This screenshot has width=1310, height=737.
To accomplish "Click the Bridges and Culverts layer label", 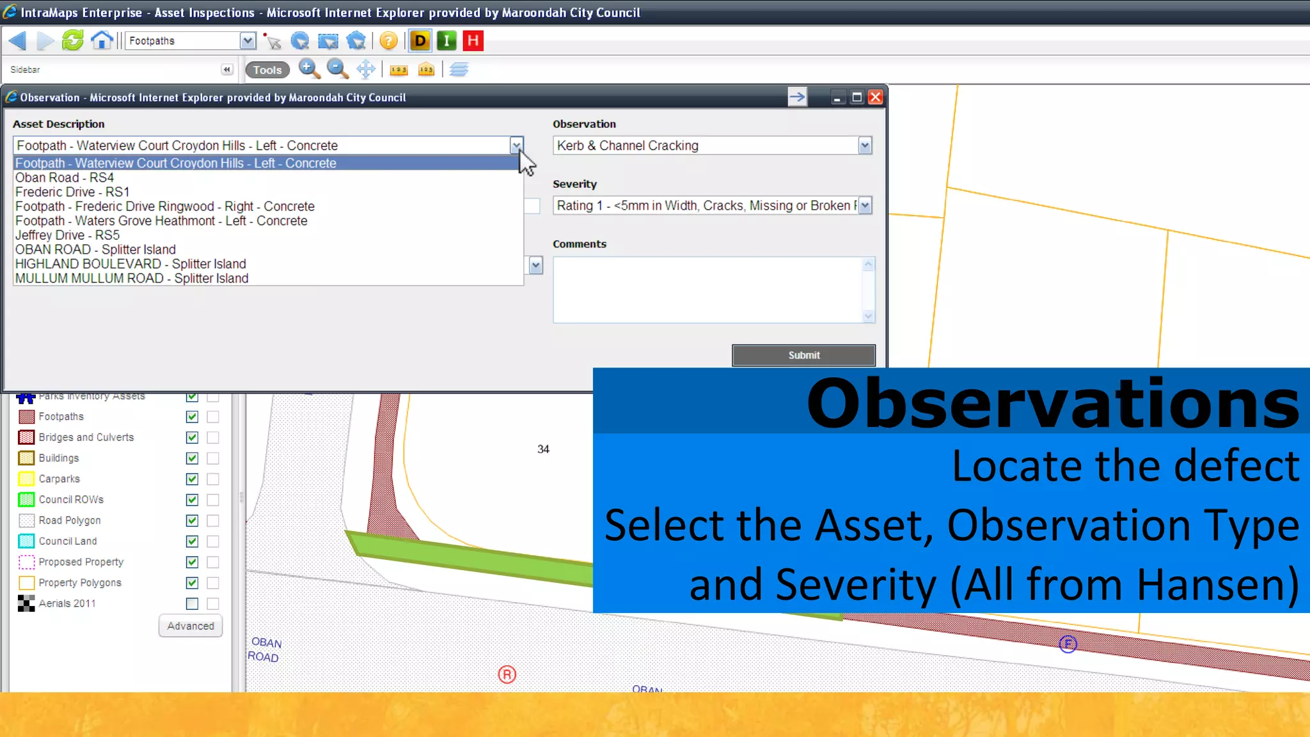I will pyautogui.click(x=86, y=437).
